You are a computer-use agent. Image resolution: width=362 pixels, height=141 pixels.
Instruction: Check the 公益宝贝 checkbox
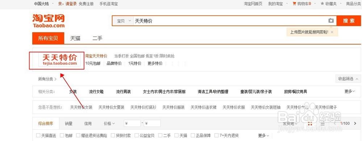click(137, 136)
